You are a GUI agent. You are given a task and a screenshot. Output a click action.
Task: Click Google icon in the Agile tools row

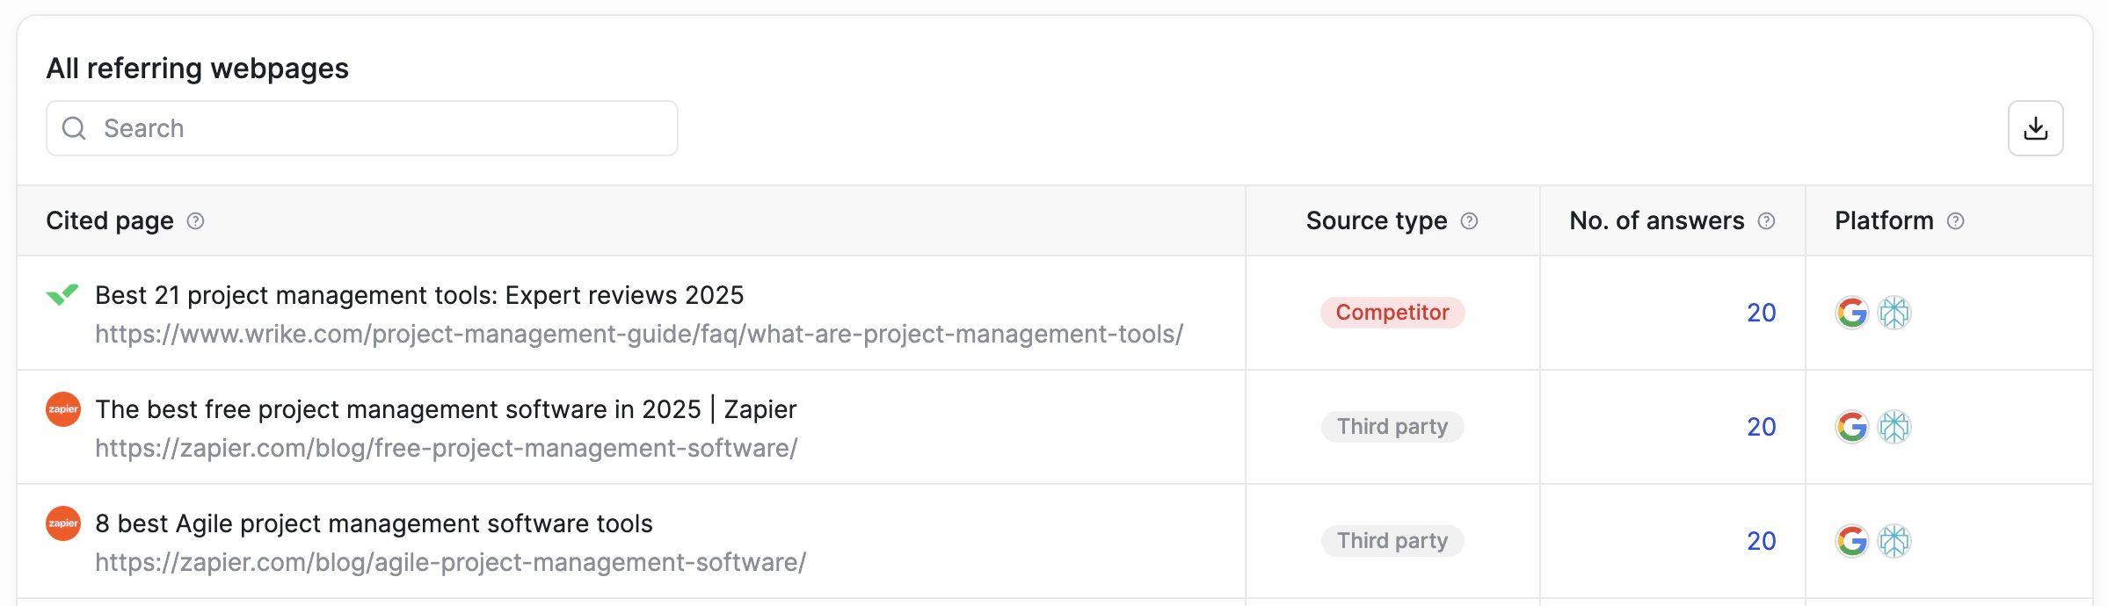tap(1851, 541)
